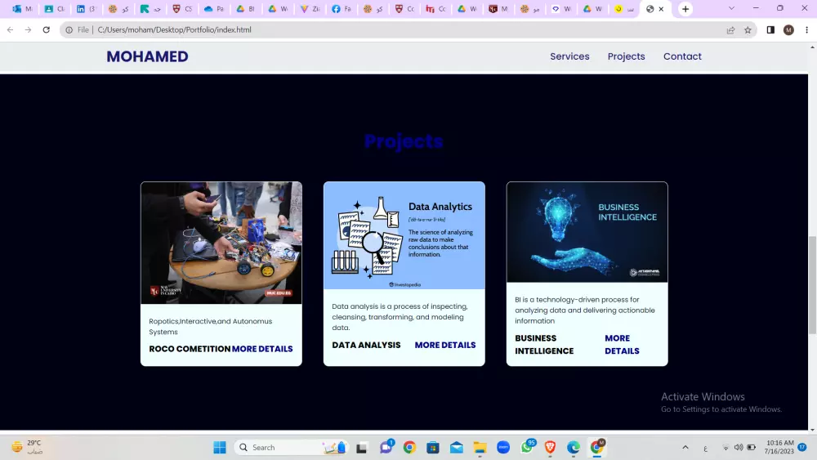Viewport: 817px width, 460px height.
Task: Click the robotics competition project image
Action: coord(221,243)
